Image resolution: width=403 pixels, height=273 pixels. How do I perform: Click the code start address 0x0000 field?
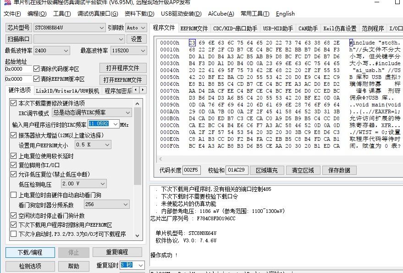(x=18, y=69)
